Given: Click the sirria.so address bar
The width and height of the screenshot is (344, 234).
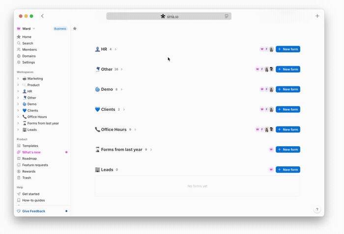Looking at the screenshot, I should (x=169, y=16).
